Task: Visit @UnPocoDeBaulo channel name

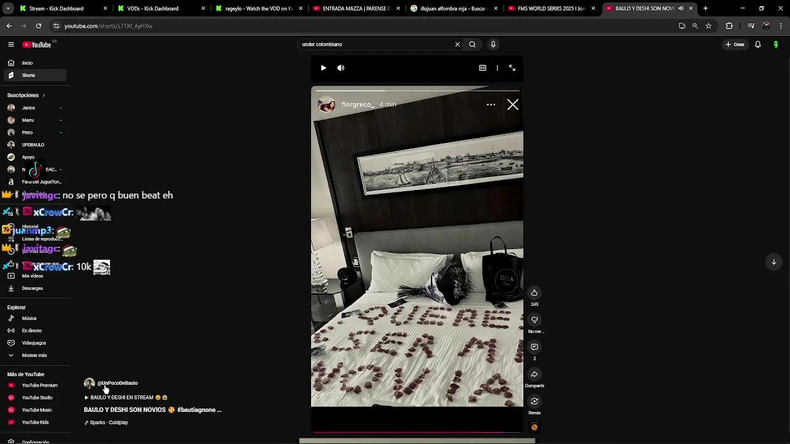Action: pyautogui.click(x=117, y=383)
